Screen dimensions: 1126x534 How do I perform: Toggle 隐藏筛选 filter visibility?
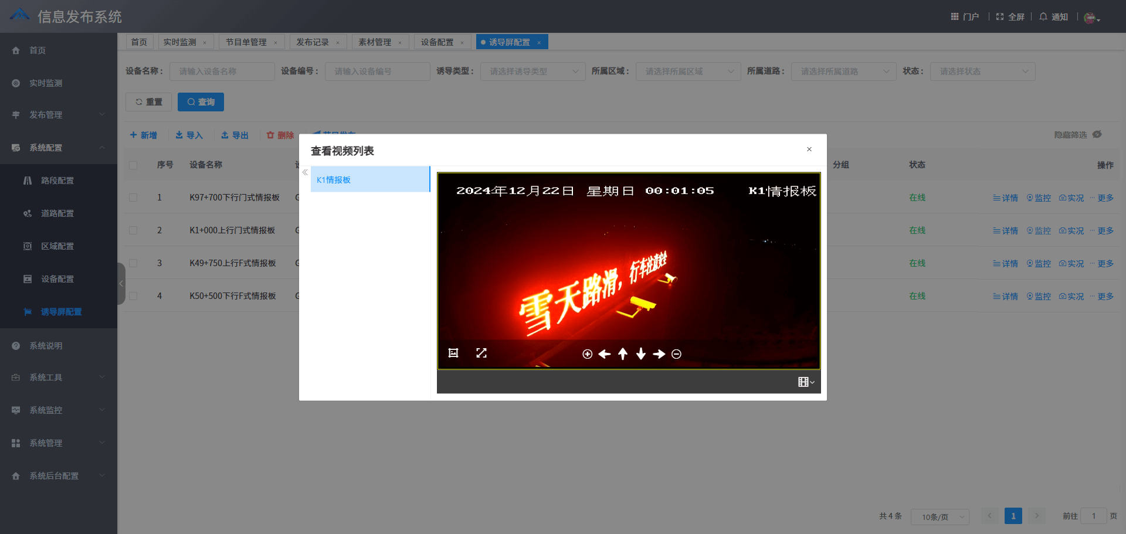(x=1077, y=135)
